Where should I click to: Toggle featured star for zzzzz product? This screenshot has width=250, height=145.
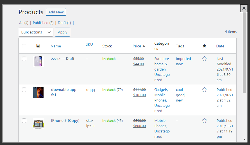coord(204,59)
